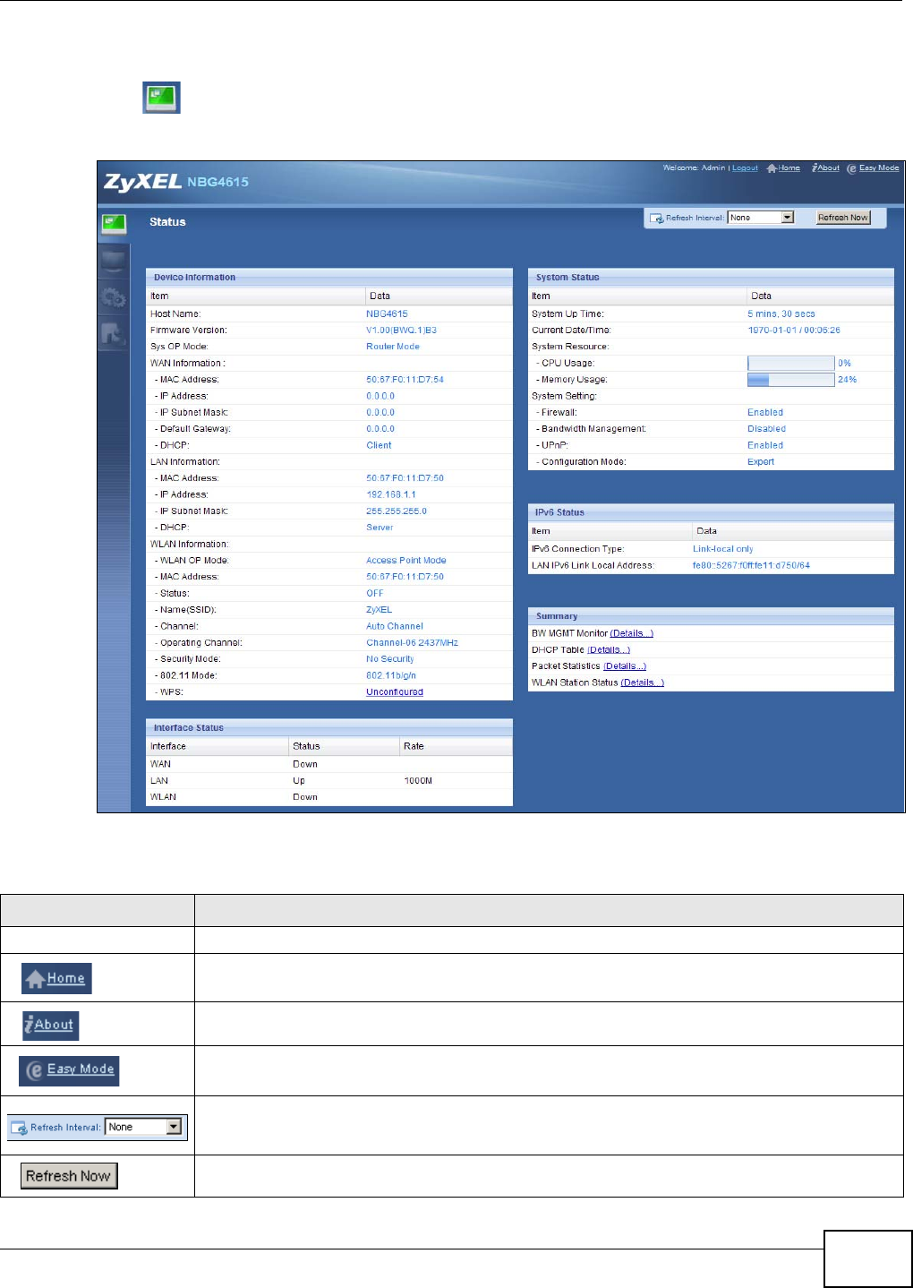Open Packet Statistics Details link

tap(625, 665)
